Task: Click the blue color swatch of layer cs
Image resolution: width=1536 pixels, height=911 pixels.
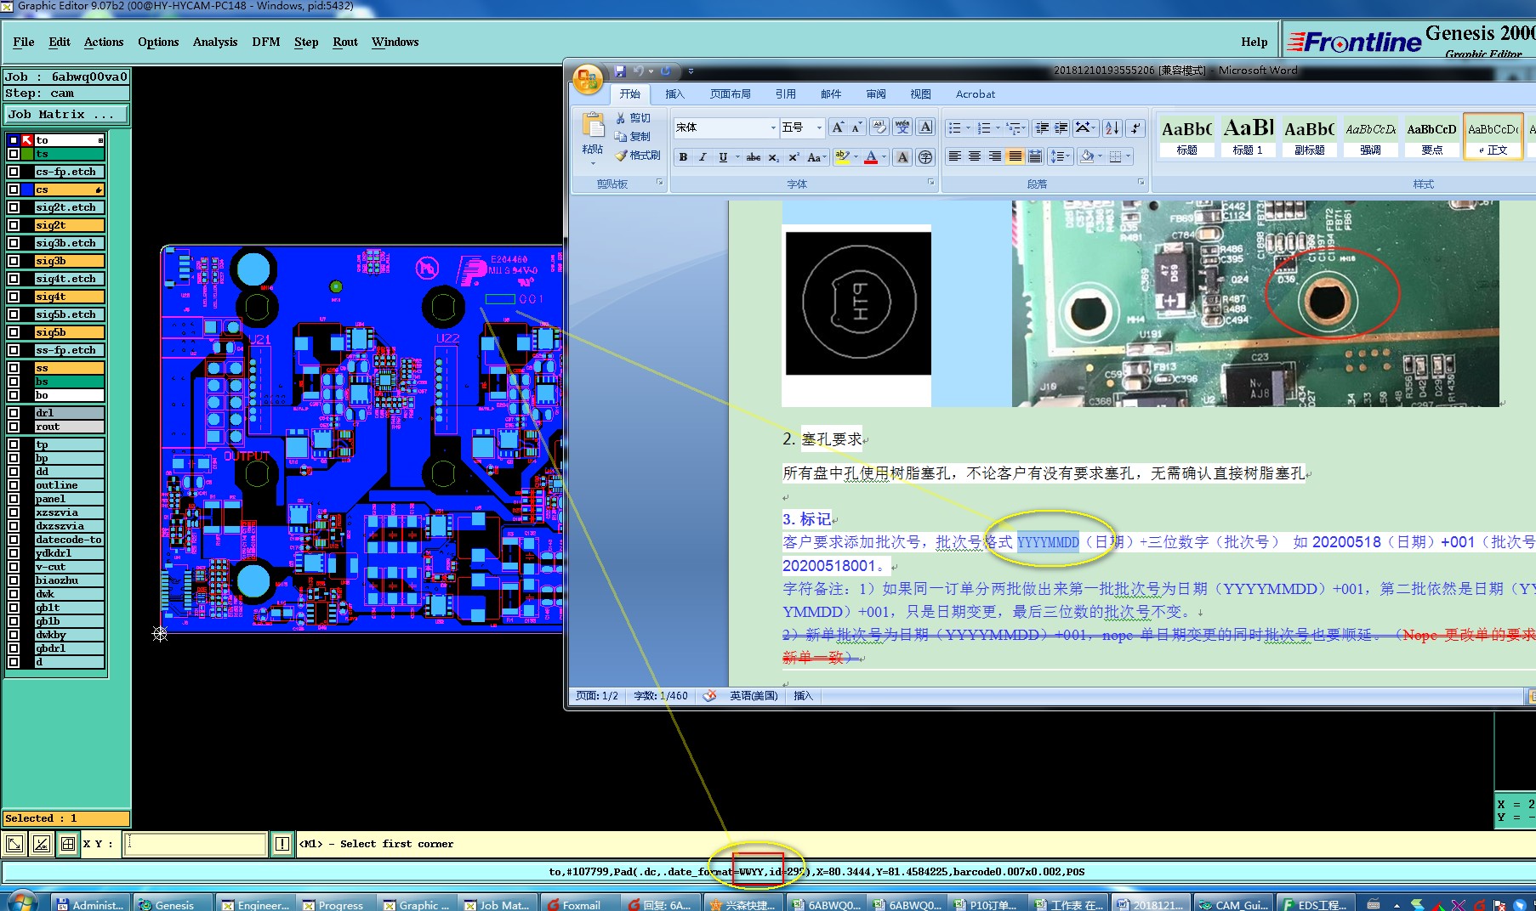Action: [28, 190]
